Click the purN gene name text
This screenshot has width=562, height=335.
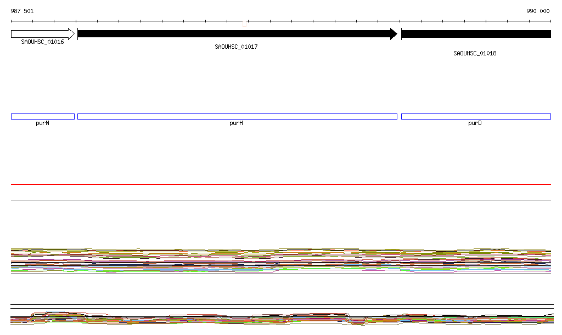(42, 123)
